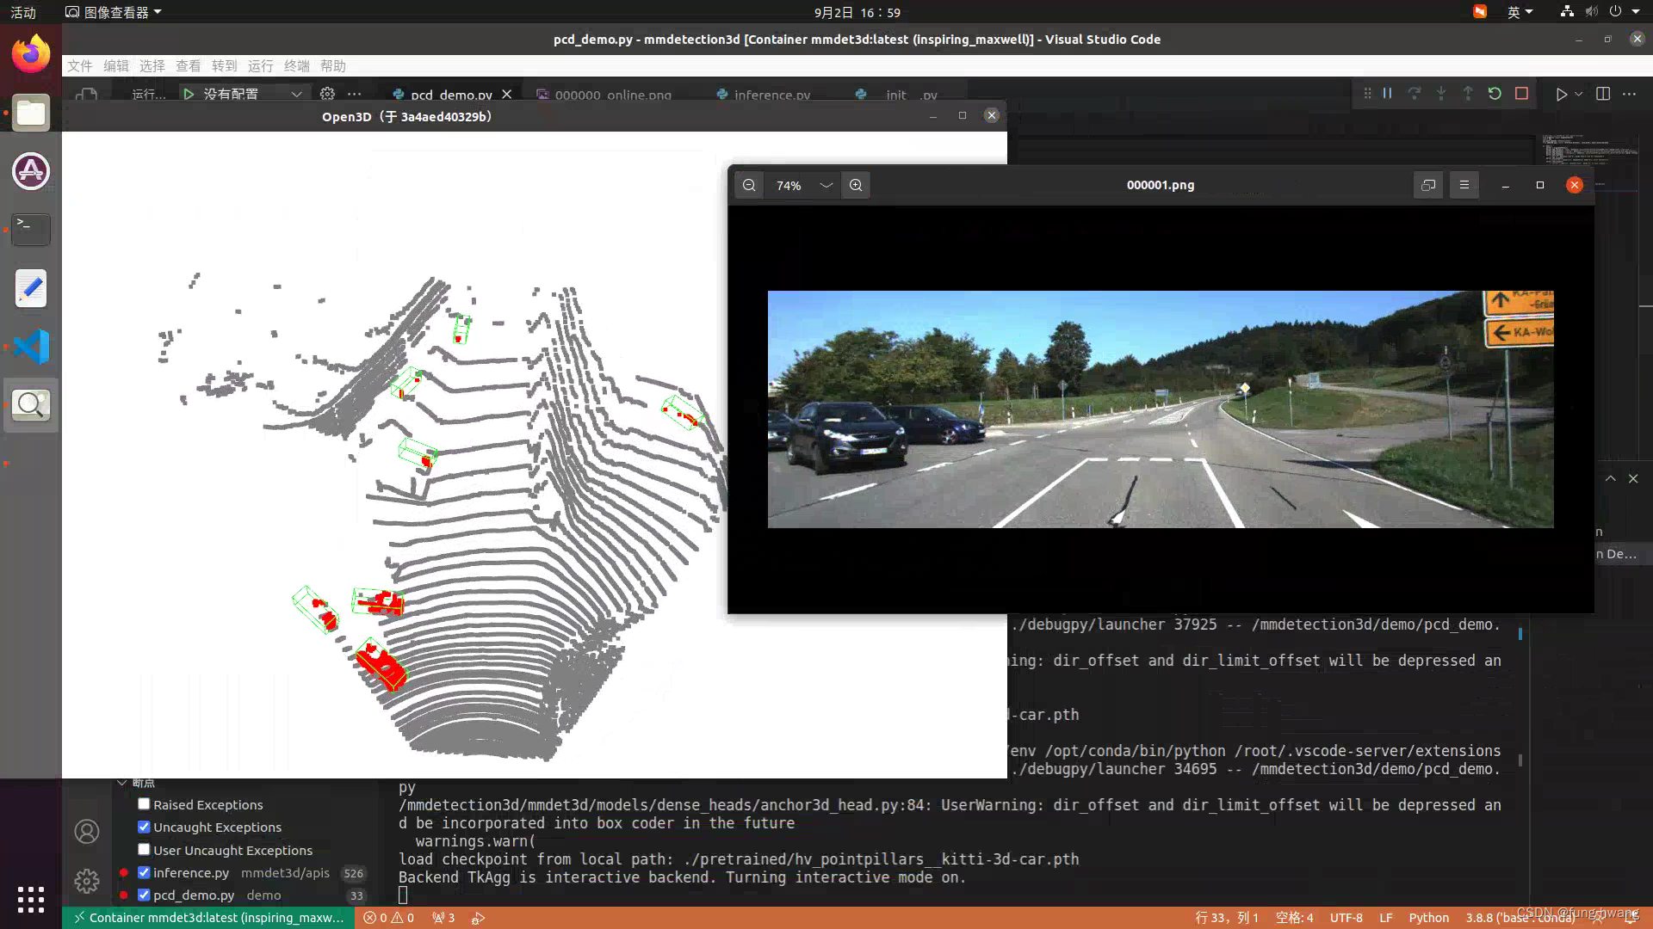The image size is (1653, 929).
Task: Uncheck inference.py breakpoint at line 526
Action: 144,872
